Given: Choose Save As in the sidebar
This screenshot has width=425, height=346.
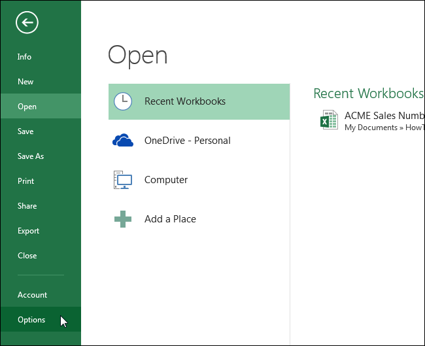Looking at the screenshot, I should tap(31, 156).
